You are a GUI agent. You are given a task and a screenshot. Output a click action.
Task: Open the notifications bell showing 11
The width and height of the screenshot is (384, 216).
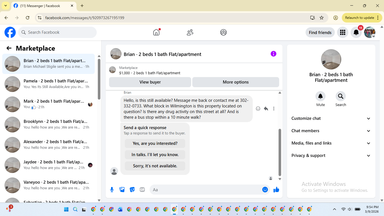(x=356, y=32)
